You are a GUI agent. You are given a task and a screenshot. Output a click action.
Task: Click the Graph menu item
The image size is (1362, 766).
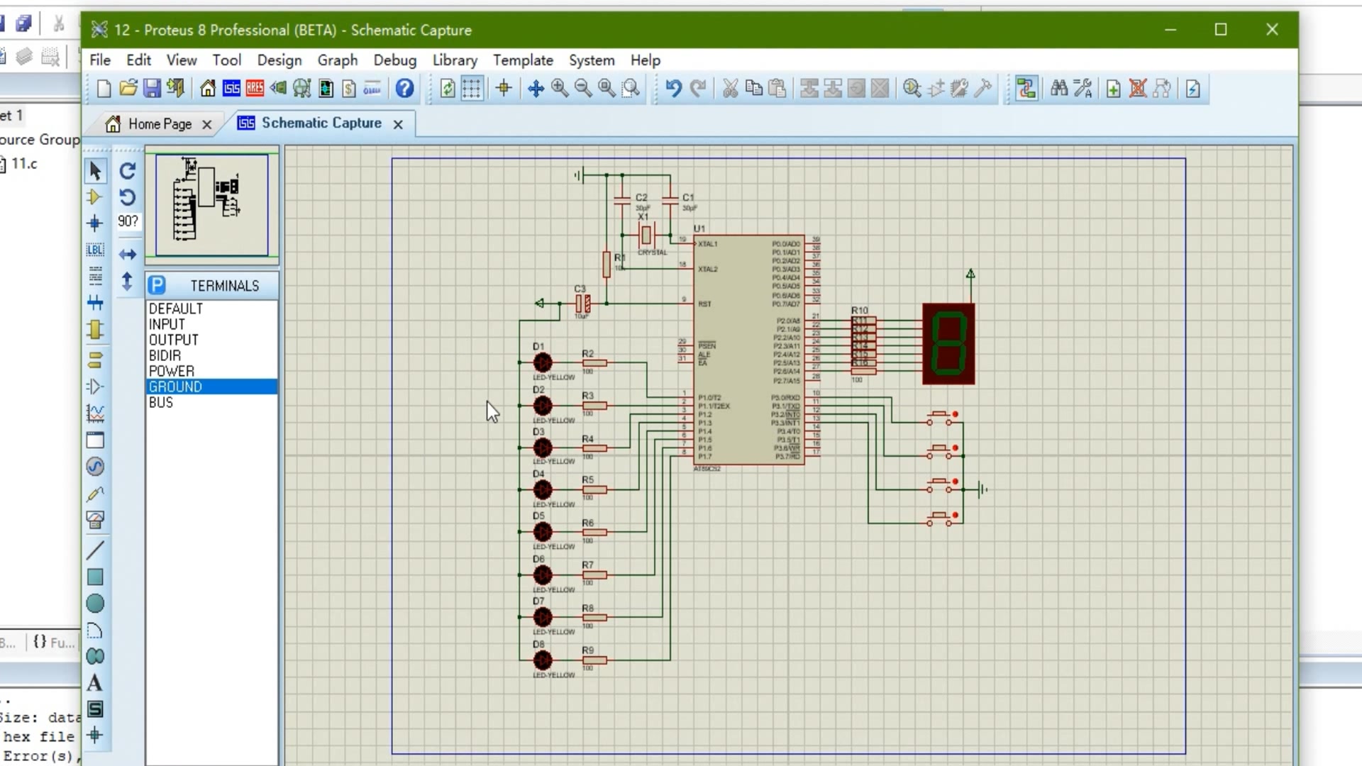pos(338,60)
